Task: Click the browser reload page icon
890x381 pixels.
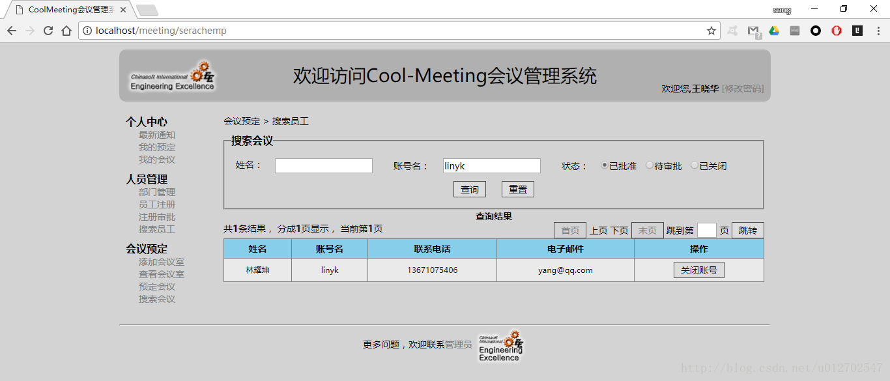Action: click(48, 31)
